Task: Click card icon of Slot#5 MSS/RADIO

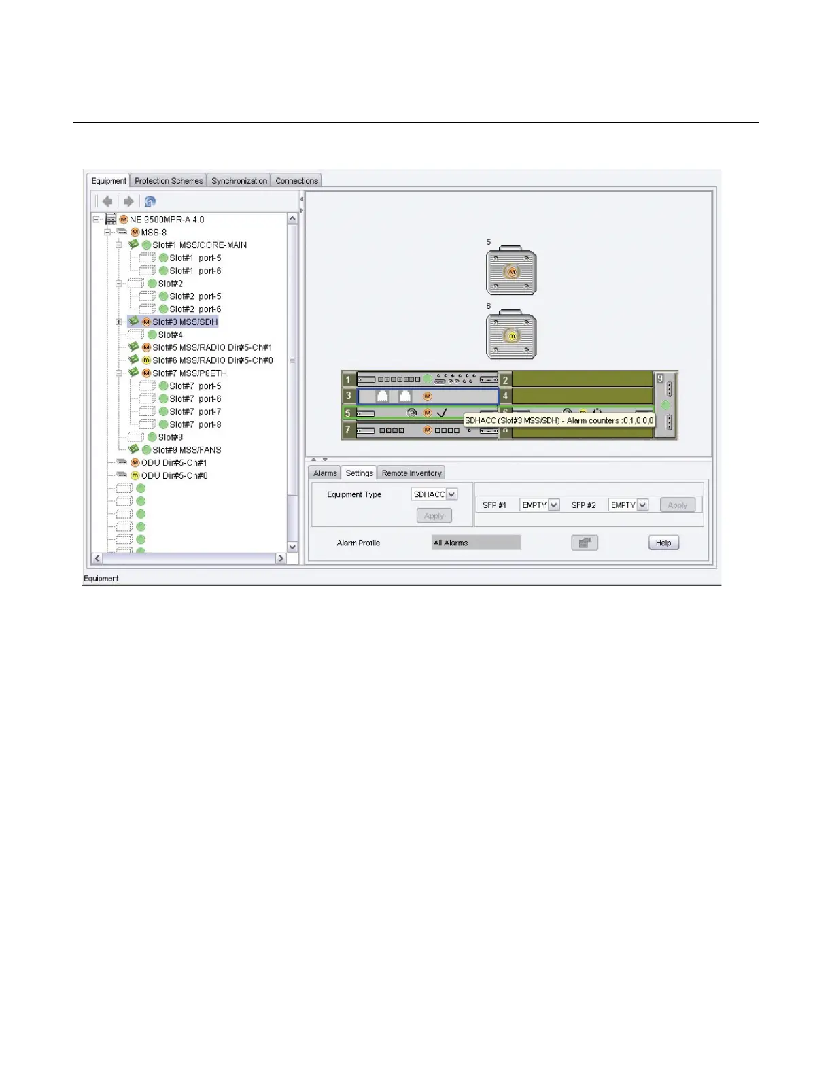Action: click(x=134, y=347)
